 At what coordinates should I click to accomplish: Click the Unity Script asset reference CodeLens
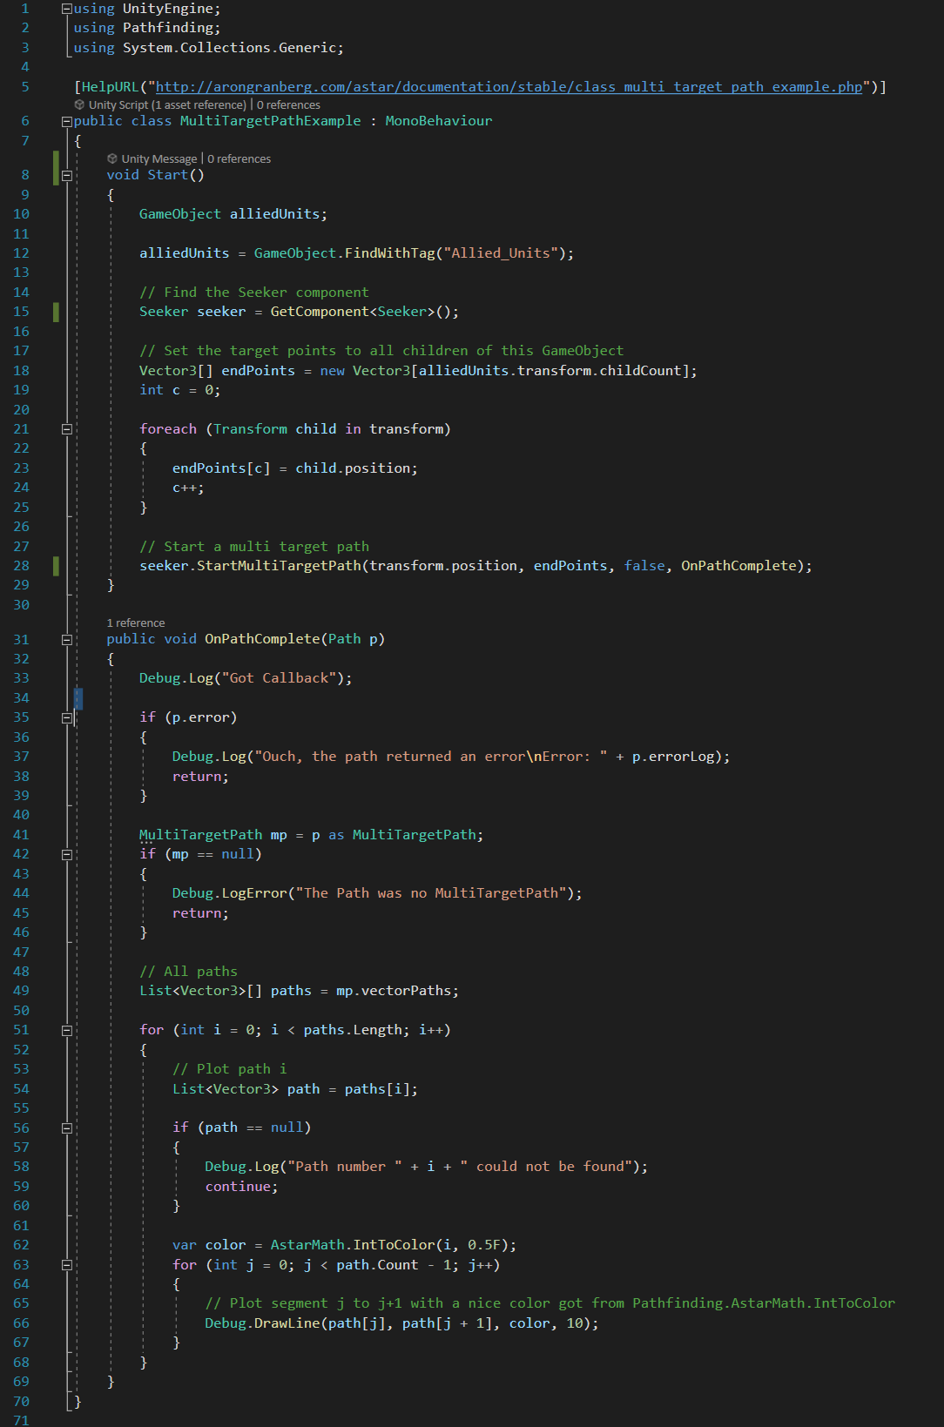coord(167,104)
